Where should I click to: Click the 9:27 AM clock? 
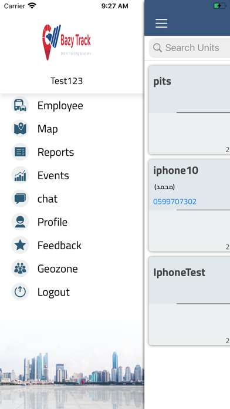(x=114, y=6)
